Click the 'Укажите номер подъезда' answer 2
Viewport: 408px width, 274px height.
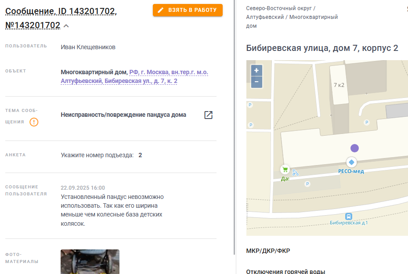[140, 155]
